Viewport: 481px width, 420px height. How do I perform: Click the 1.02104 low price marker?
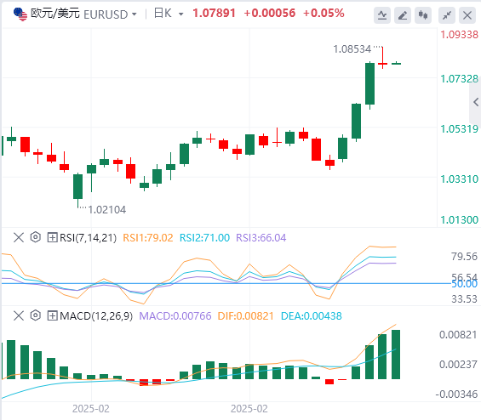pyautogui.click(x=106, y=210)
